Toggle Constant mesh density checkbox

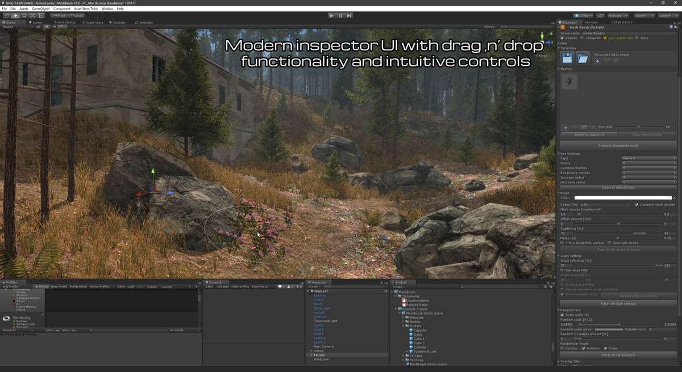637,204
